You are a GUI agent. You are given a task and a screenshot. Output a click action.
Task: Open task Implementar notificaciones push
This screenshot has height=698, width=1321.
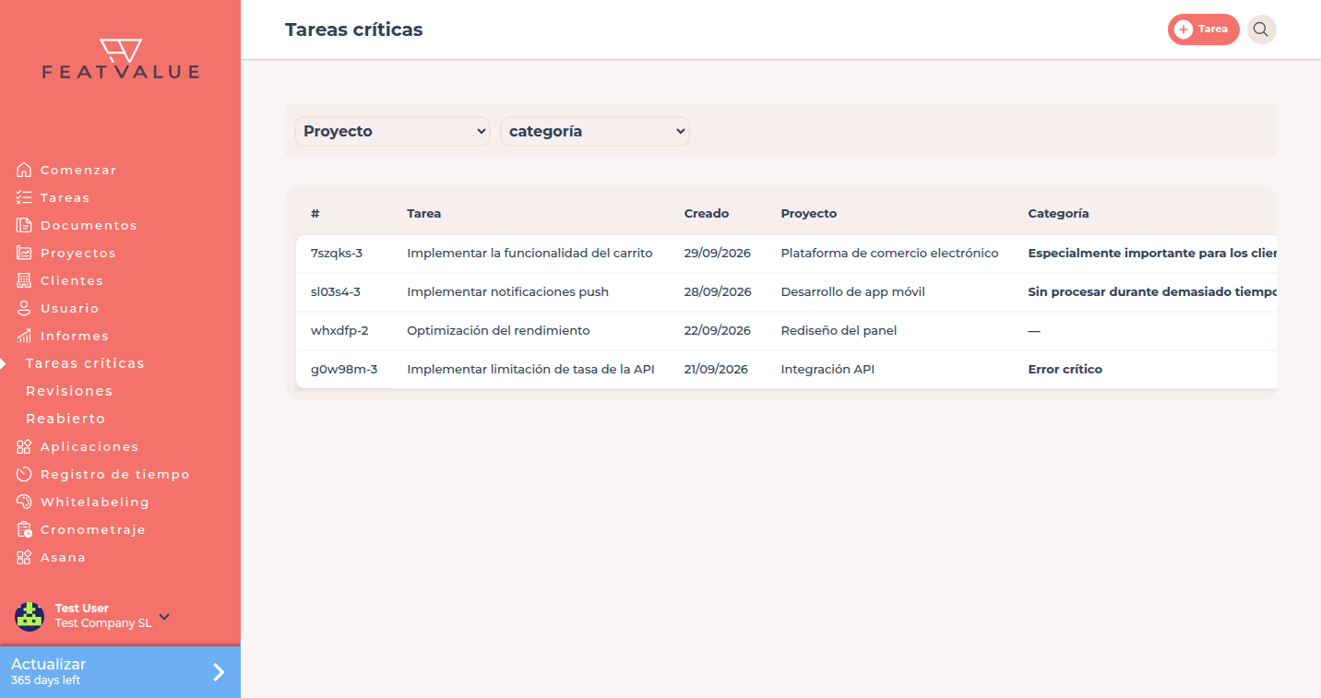pos(507,291)
